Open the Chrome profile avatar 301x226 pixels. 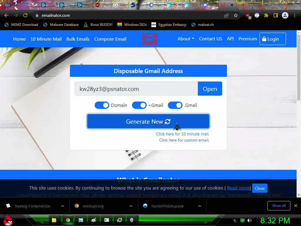[x=285, y=15]
